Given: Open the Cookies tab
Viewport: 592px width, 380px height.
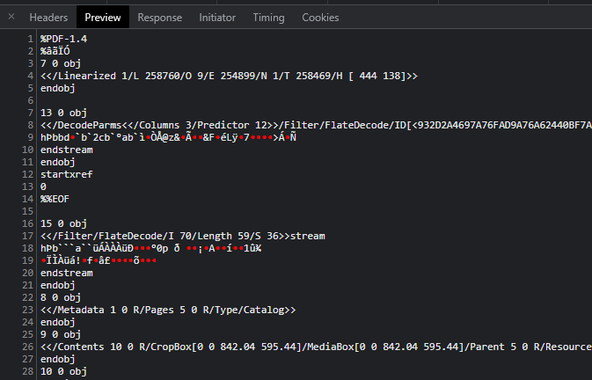Looking at the screenshot, I should (320, 18).
